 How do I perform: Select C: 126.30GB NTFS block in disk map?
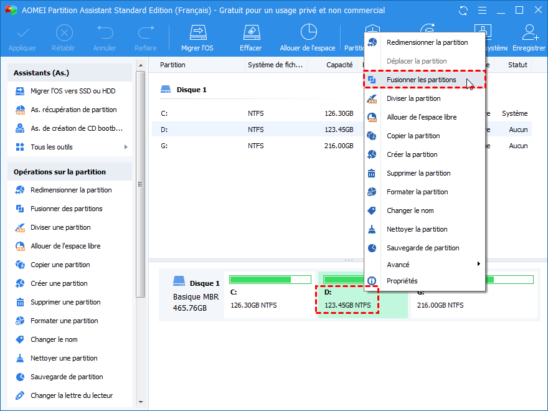[x=270, y=295]
